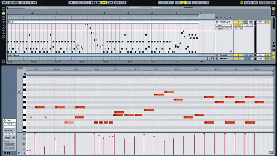
Task: Click the Fills 2 clip name field
Action: click(x=9, y=124)
